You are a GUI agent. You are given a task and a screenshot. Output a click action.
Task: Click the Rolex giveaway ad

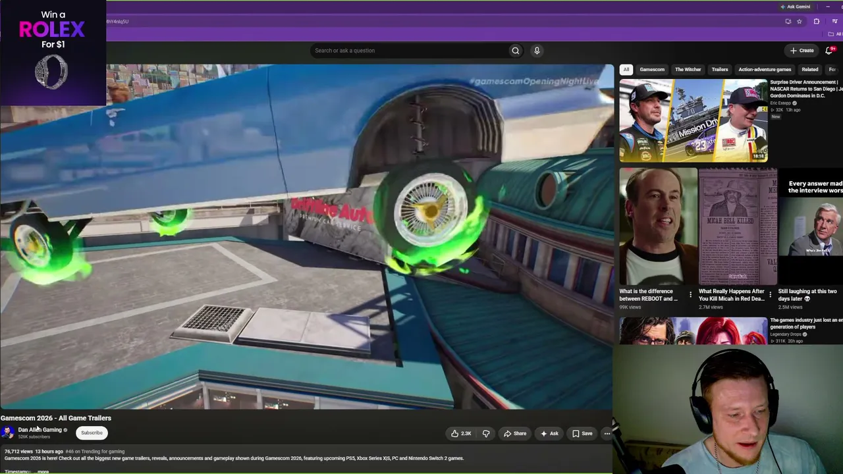[53, 53]
